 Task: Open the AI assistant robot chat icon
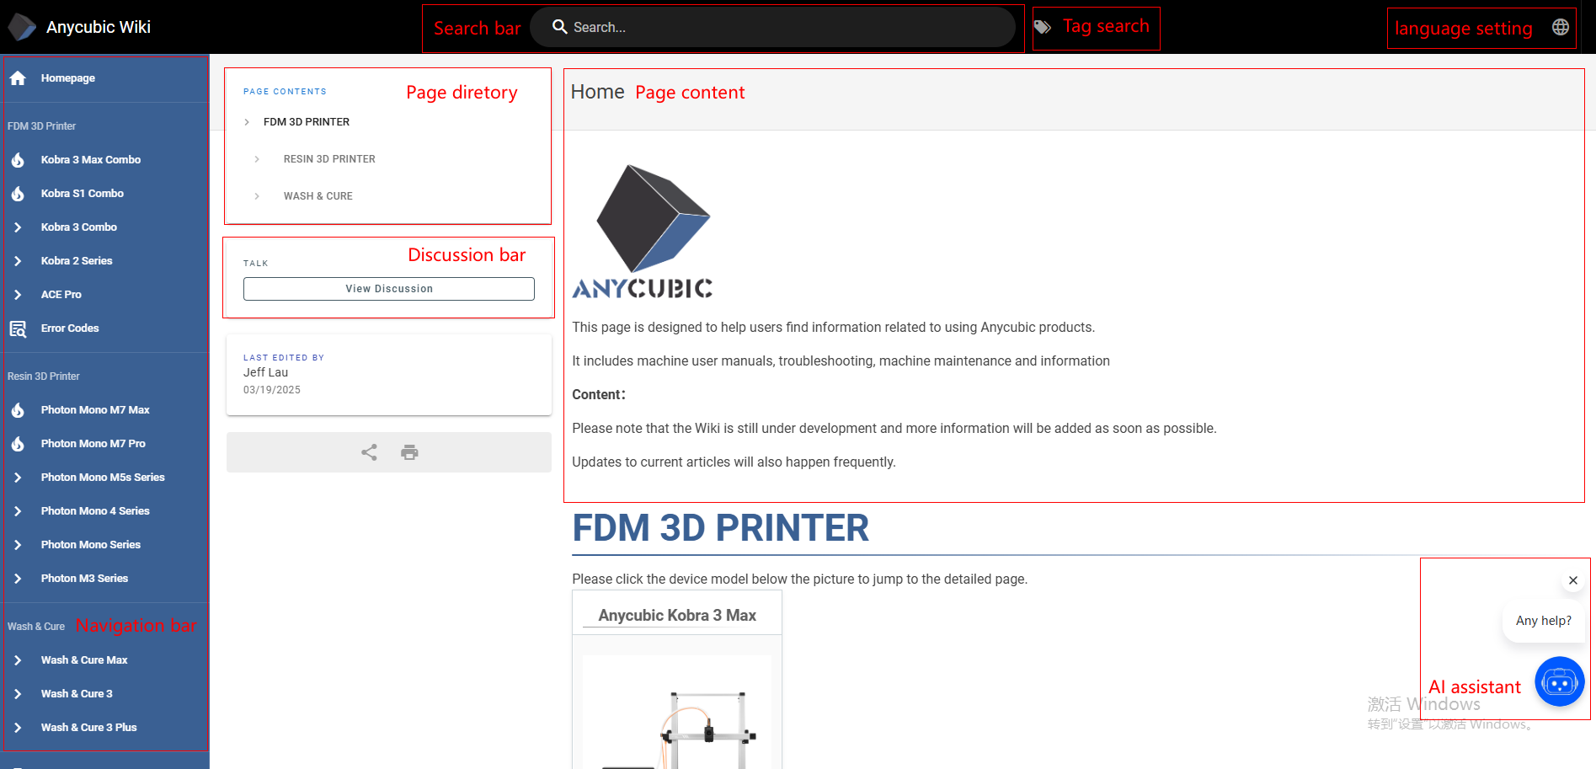pyautogui.click(x=1560, y=681)
